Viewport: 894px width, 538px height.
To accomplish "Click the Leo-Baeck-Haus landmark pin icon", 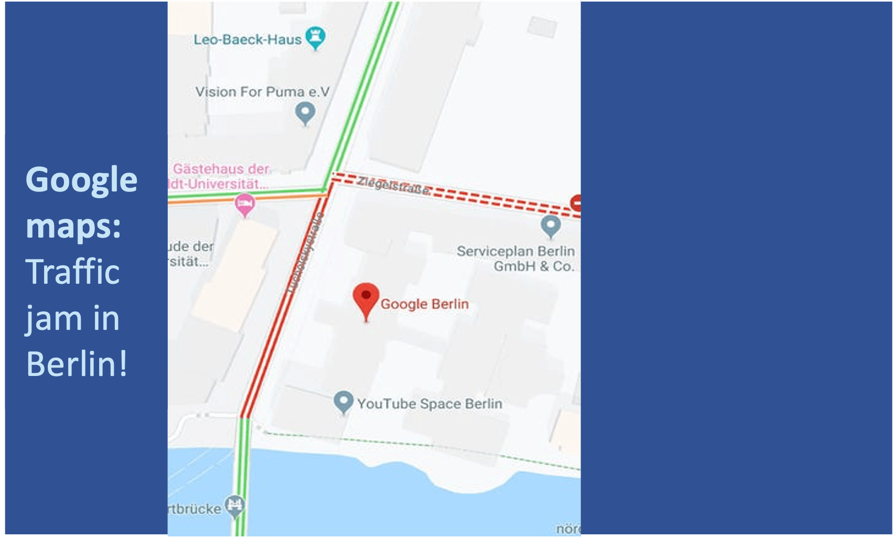I will coord(315,38).
